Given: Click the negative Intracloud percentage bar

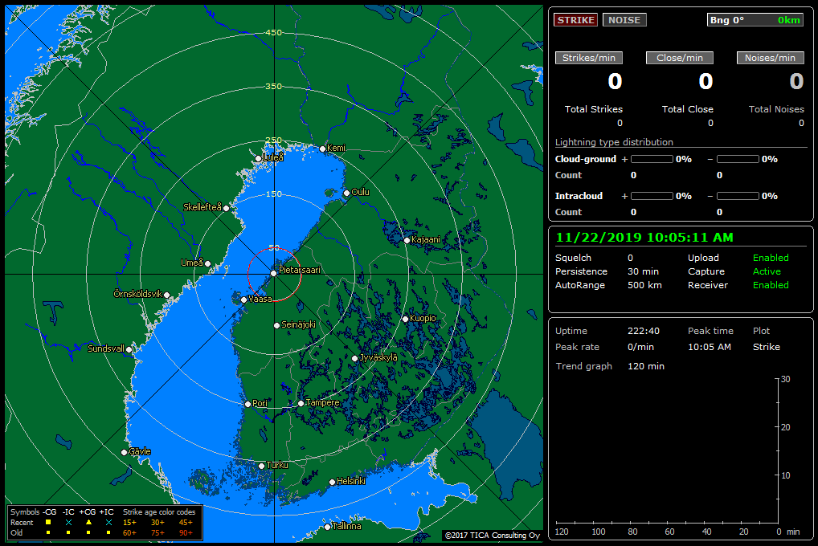Looking at the screenshot, I should 737,196.
